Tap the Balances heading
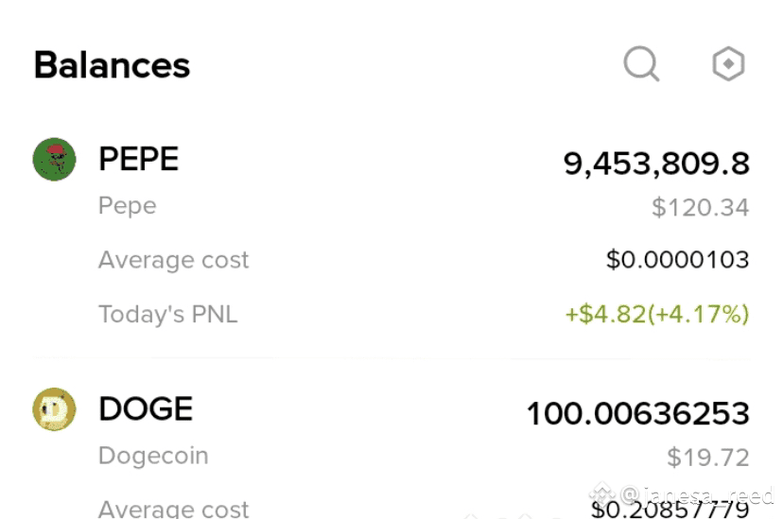The height and width of the screenshot is (519, 783). (x=112, y=65)
